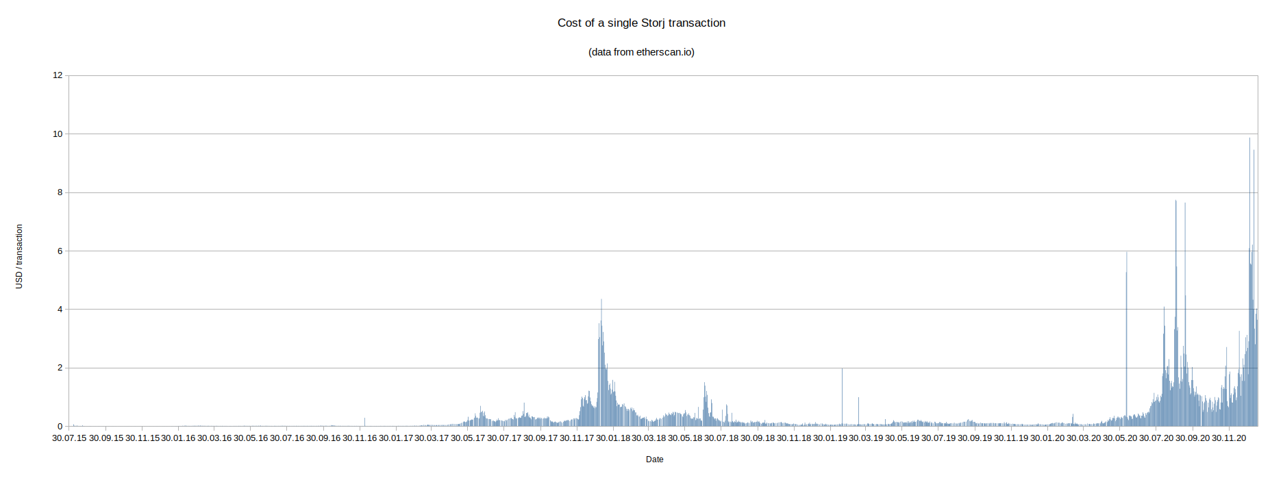Select the y-axis value 4
Screen dimensions: 1283x478
tap(60, 309)
